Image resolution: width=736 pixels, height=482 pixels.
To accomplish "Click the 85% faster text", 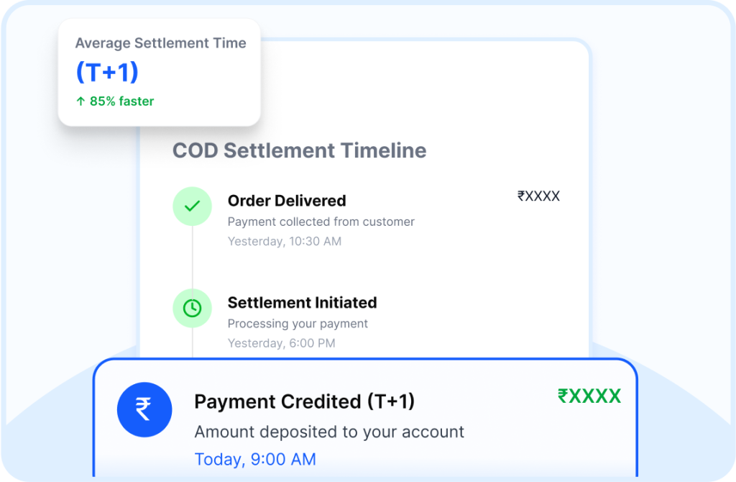I will pos(121,101).
